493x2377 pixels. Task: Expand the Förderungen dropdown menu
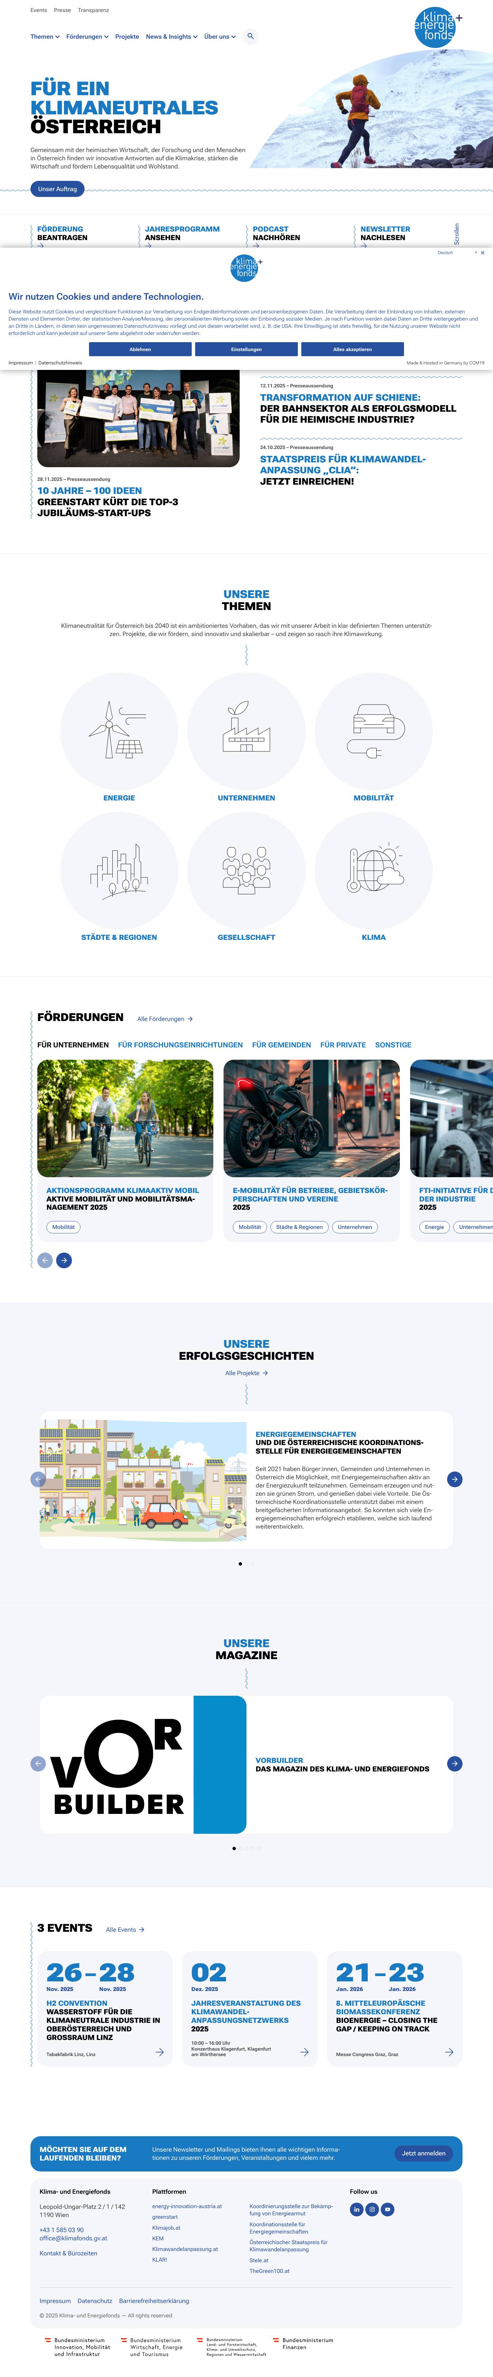(88, 37)
